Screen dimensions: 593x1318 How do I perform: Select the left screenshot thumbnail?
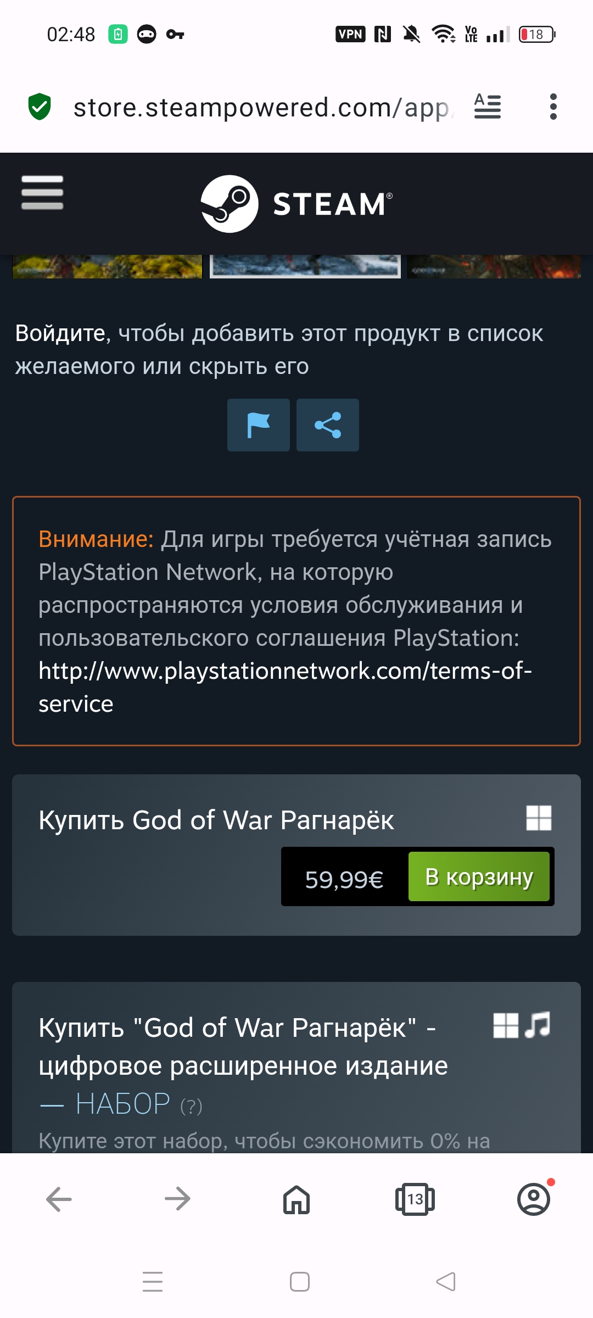(x=108, y=266)
